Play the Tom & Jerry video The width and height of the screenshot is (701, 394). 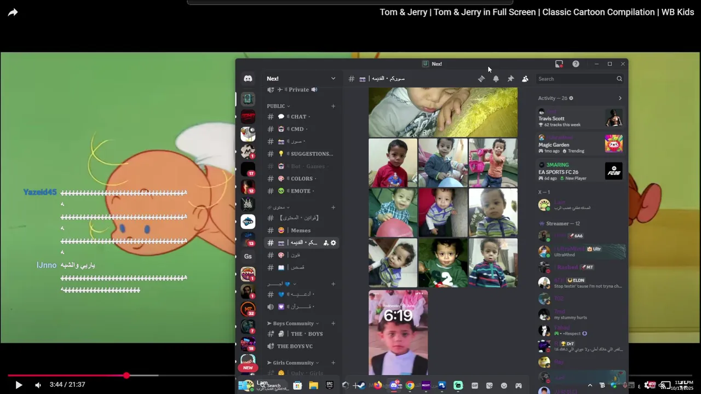18,385
